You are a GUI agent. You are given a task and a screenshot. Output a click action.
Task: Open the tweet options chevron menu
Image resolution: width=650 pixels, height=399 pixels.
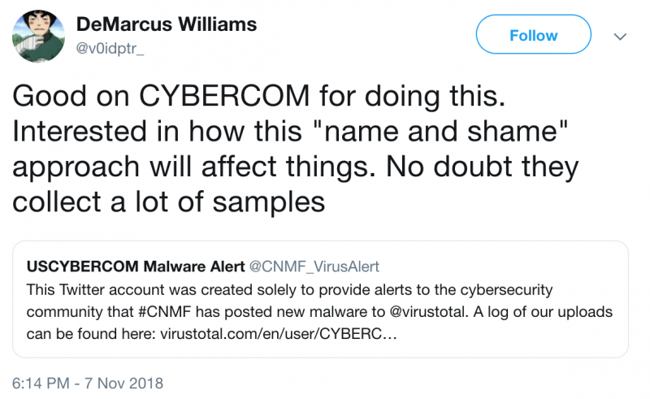click(621, 37)
